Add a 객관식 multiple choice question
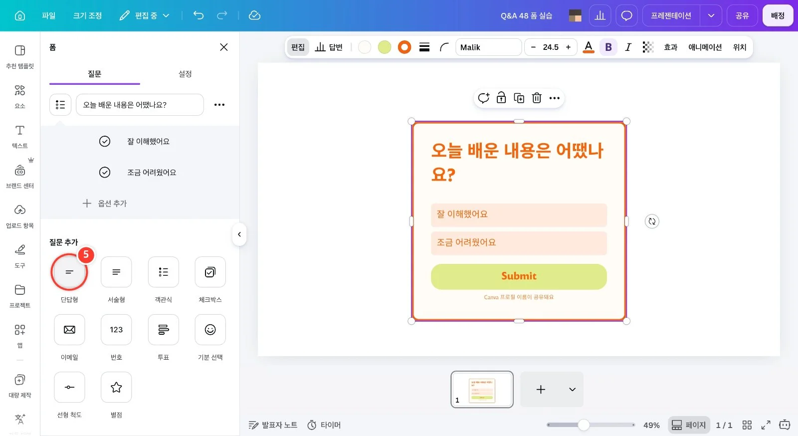 (x=163, y=272)
